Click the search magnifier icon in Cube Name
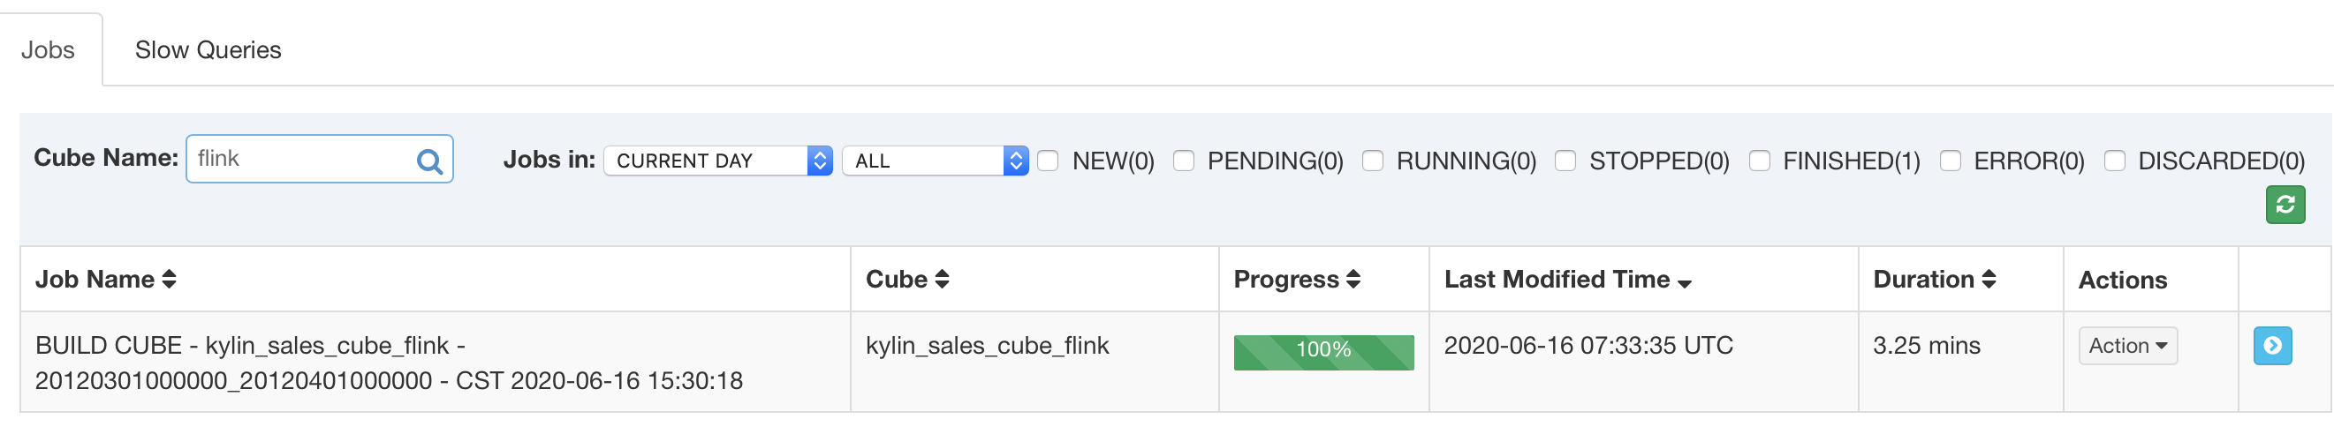The image size is (2334, 434). click(428, 161)
